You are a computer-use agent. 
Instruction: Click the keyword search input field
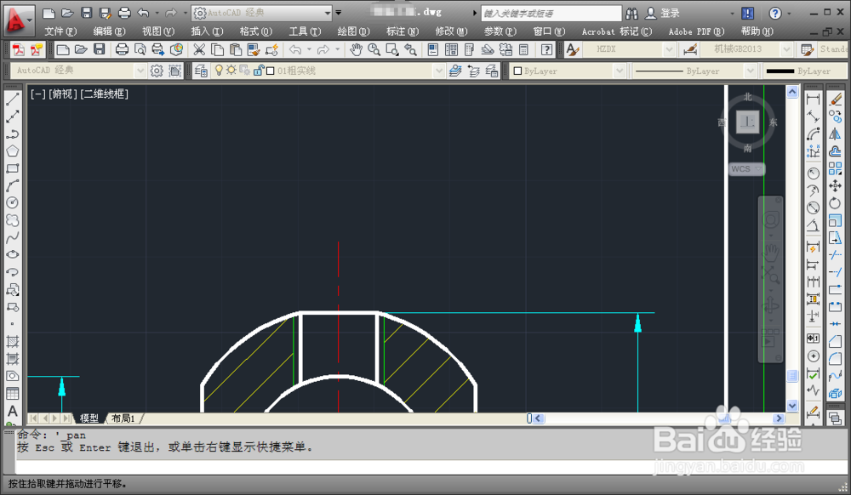(551, 13)
